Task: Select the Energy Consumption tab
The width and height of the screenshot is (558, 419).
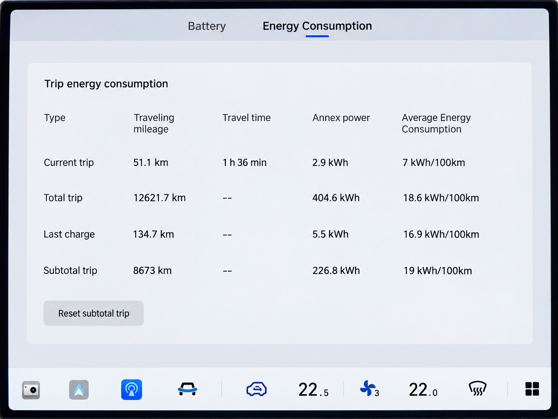Action: click(x=317, y=26)
